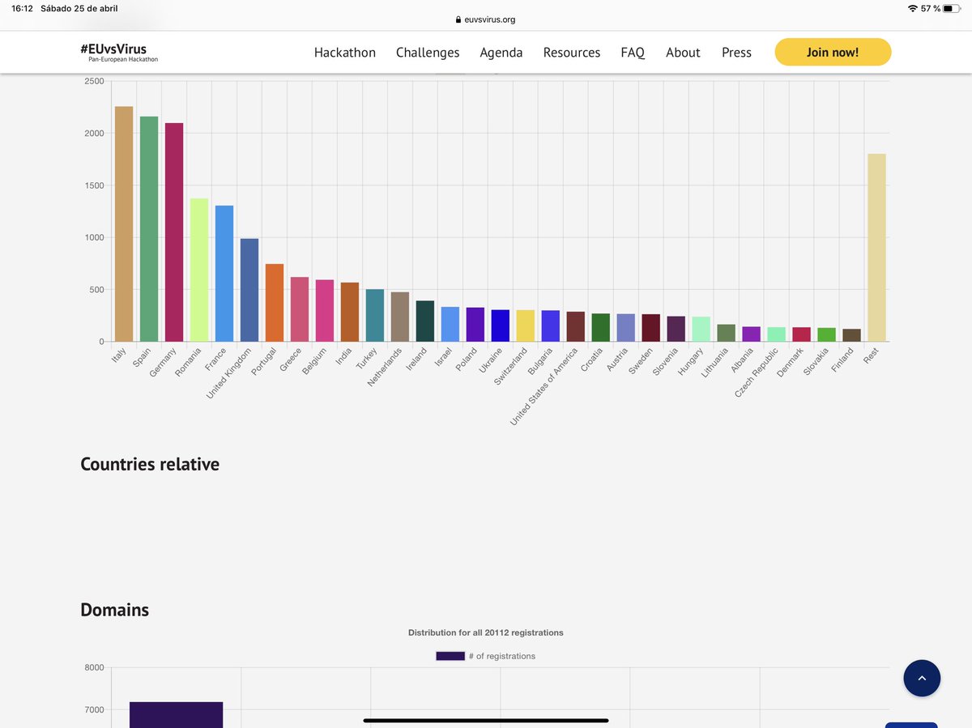Click the dark purple Domains chart bar

(x=176, y=715)
